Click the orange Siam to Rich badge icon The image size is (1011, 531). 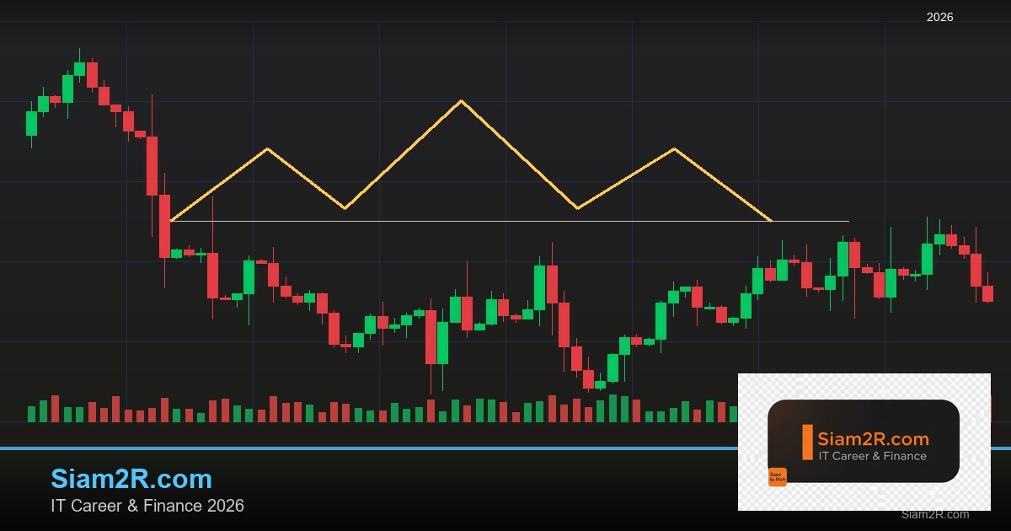pyautogui.click(x=777, y=477)
